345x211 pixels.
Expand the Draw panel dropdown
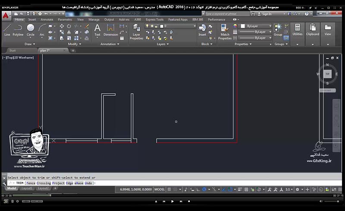(30, 44)
